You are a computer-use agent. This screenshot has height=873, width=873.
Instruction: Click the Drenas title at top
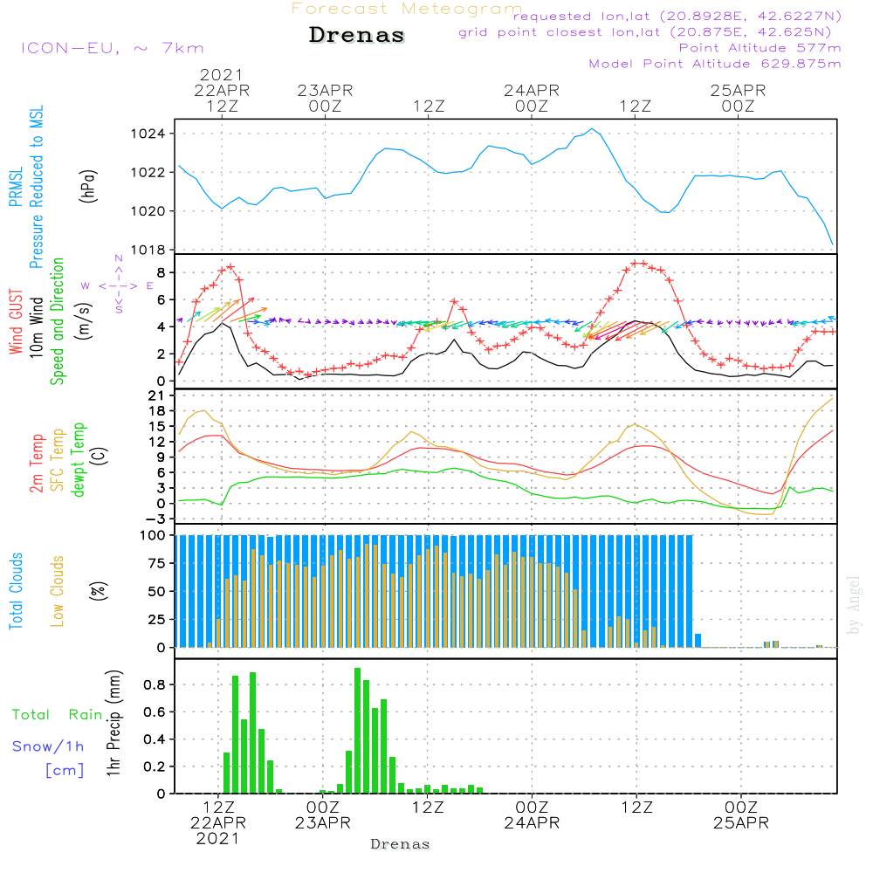[357, 35]
